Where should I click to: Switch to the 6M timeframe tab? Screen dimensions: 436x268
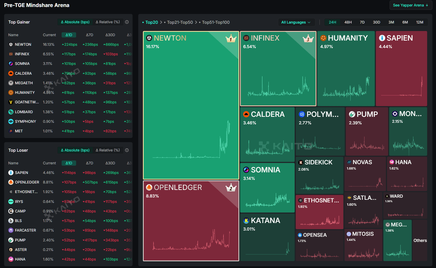[405, 22]
